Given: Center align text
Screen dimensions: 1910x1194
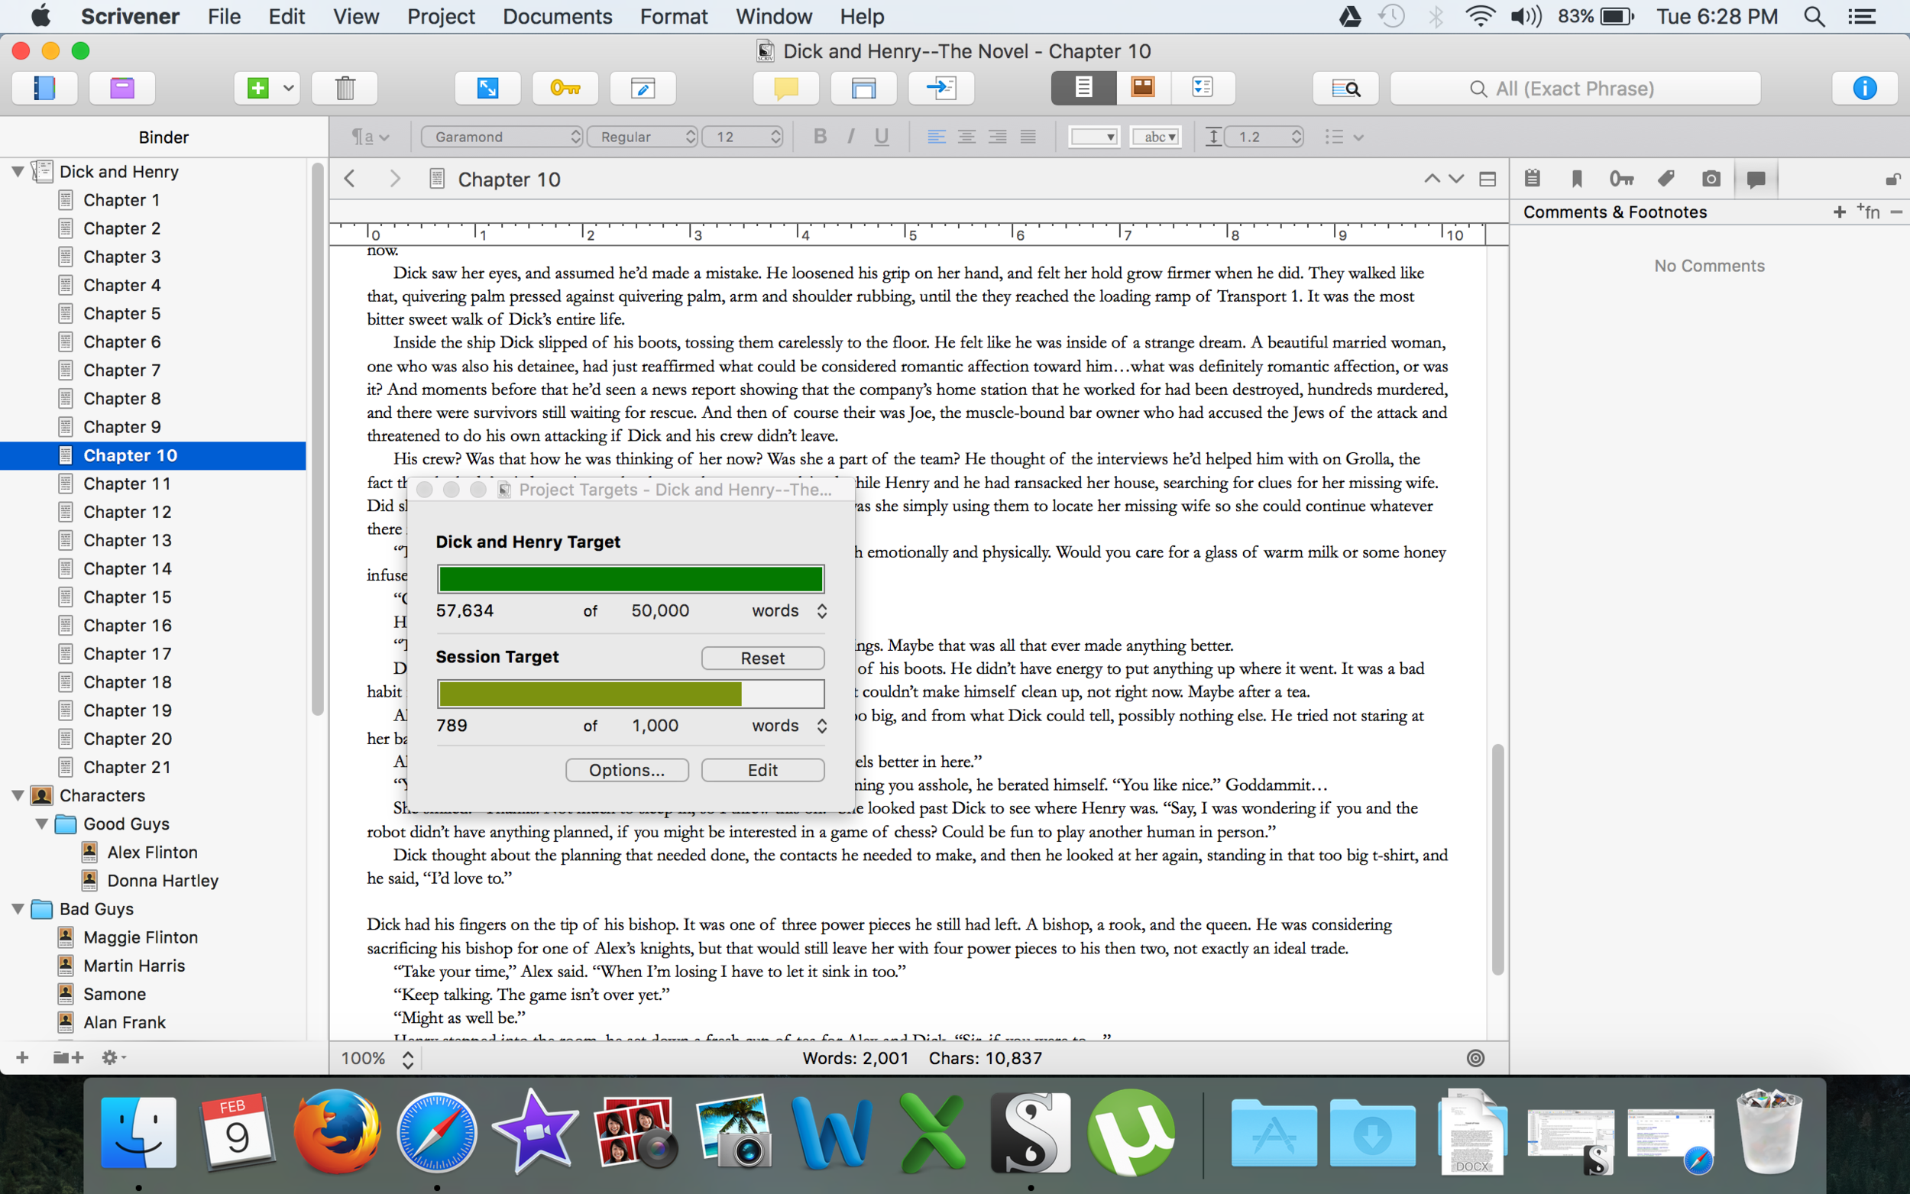Looking at the screenshot, I should pyautogui.click(x=966, y=137).
